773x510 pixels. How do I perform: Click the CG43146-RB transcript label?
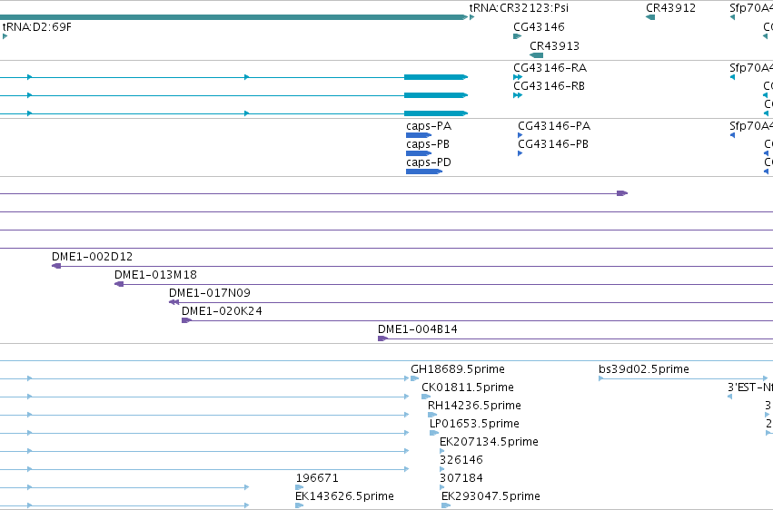(x=549, y=85)
